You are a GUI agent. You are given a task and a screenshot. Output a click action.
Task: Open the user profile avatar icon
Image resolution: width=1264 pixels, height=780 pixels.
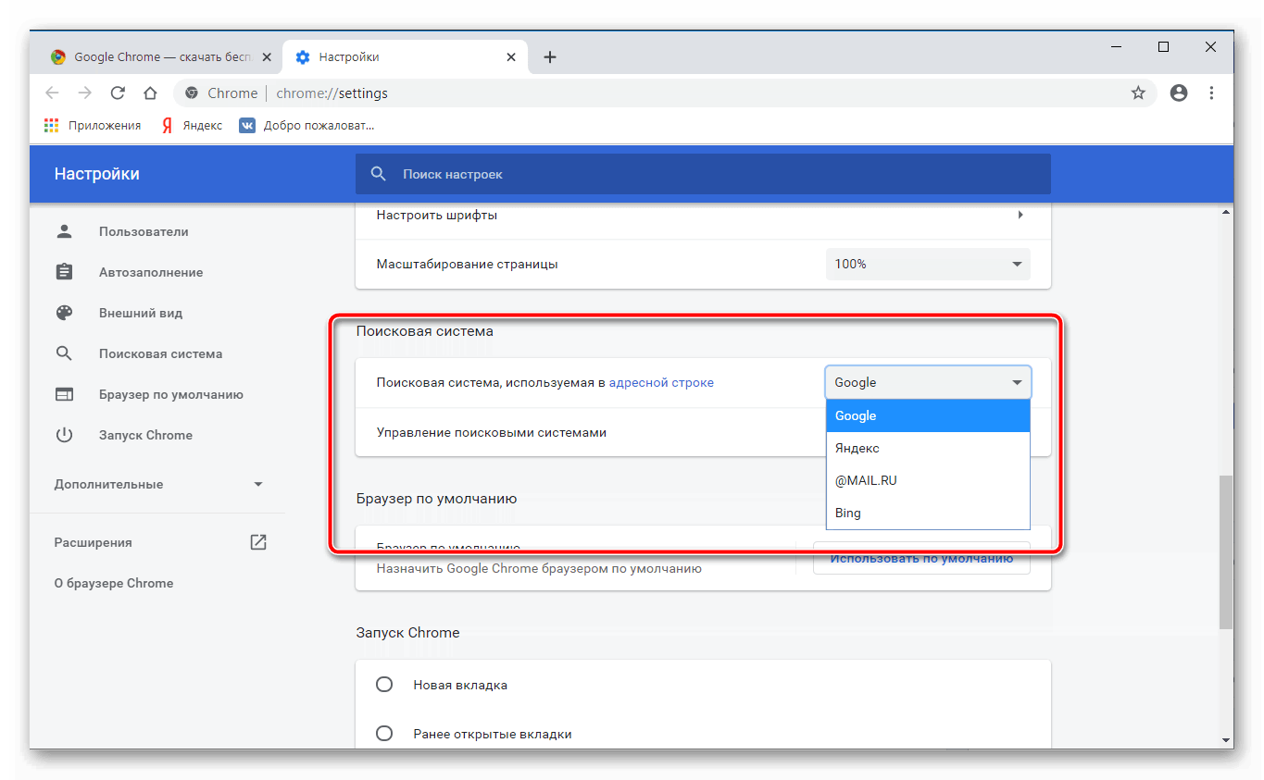[x=1179, y=93]
